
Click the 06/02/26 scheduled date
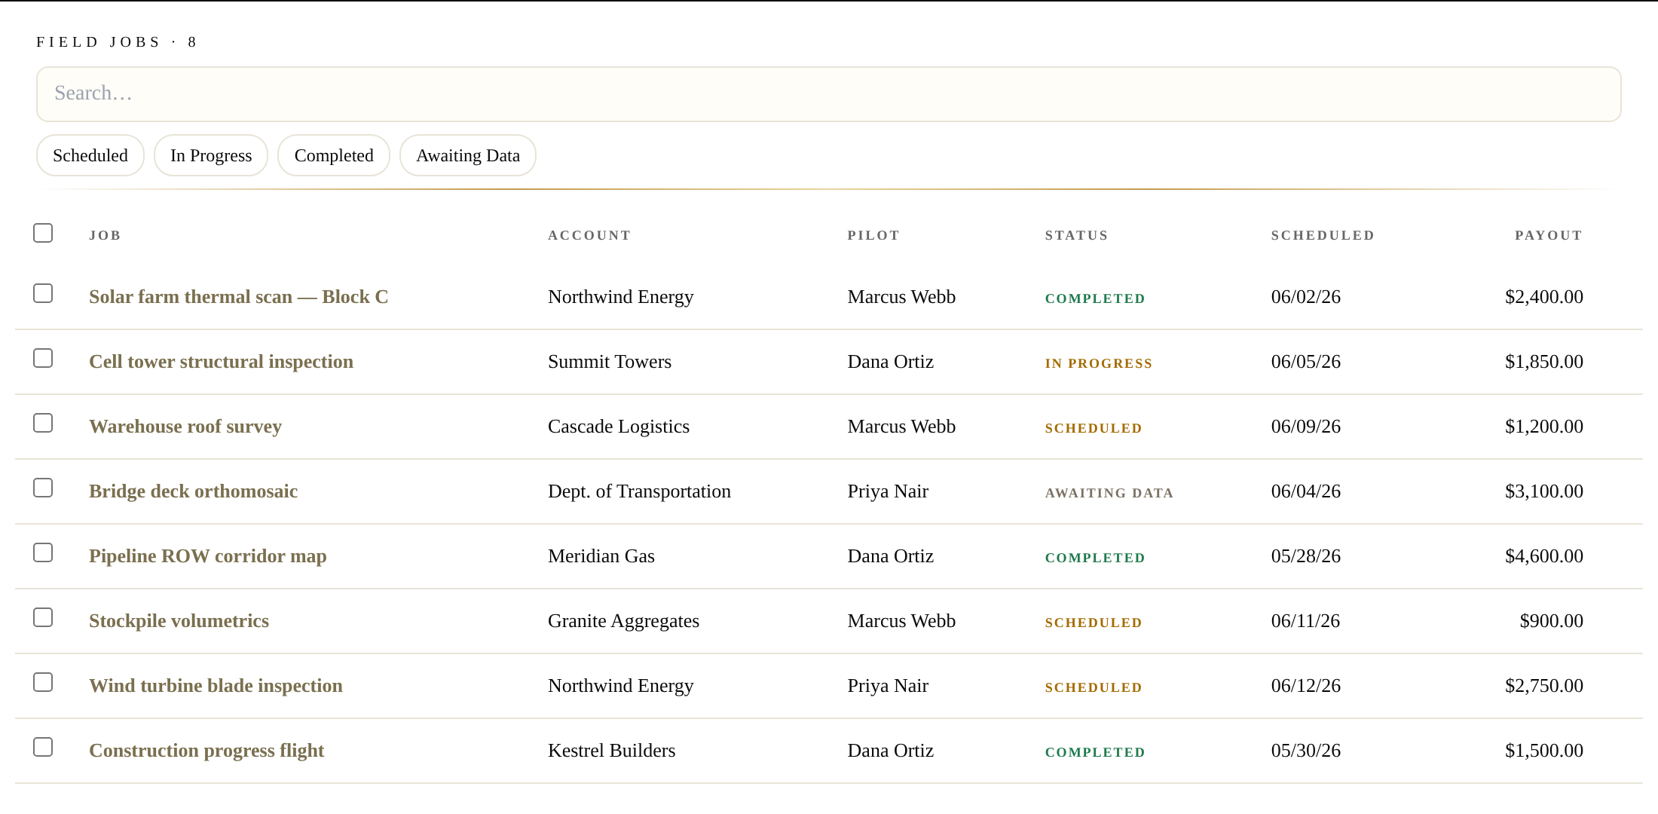1306,297
